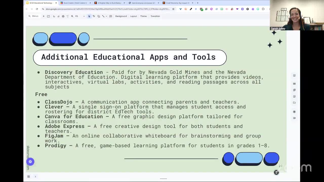Click the FigJam bullet text
Image resolution: width=324 pixels, height=182 pixels.
[x=153, y=138]
